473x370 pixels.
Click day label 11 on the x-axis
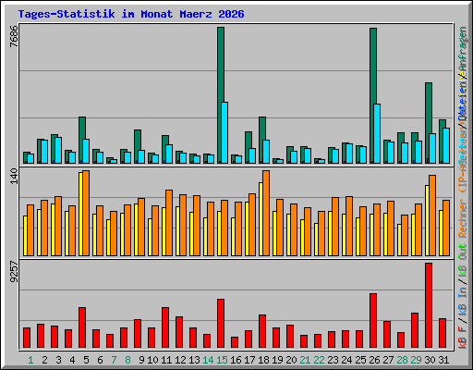pyautogui.click(x=166, y=360)
